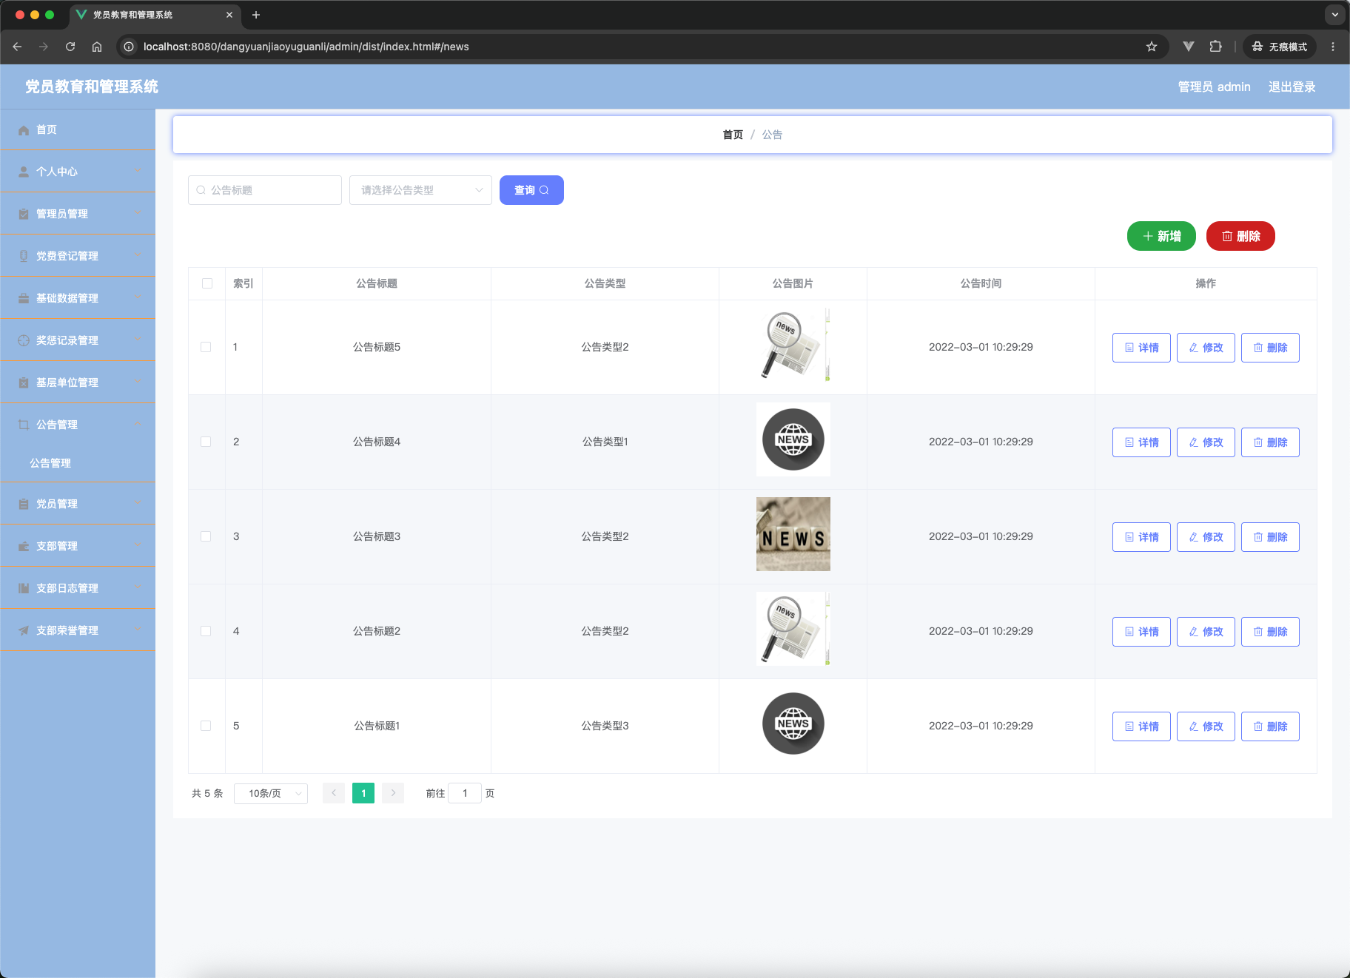The image size is (1350, 978).
Task: Expand the 个人中心 menu arrow
Action: [137, 172]
